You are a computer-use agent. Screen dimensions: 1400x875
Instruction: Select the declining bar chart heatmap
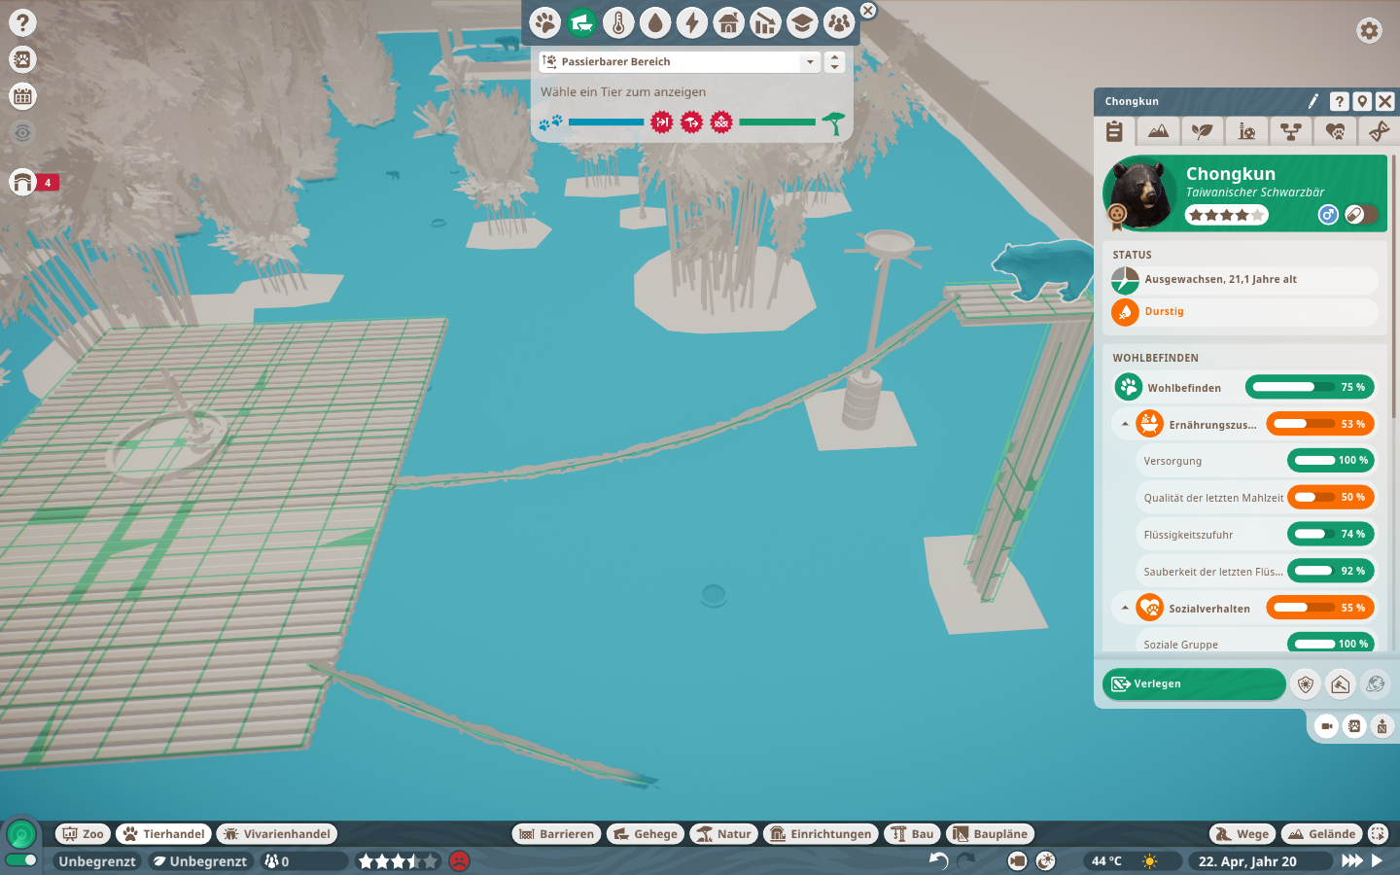point(765,22)
